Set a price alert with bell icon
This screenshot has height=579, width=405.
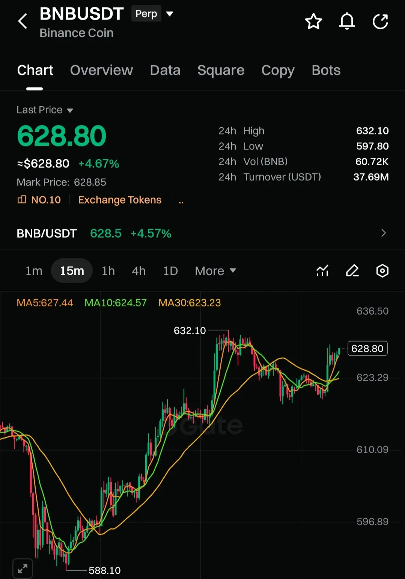point(347,21)
